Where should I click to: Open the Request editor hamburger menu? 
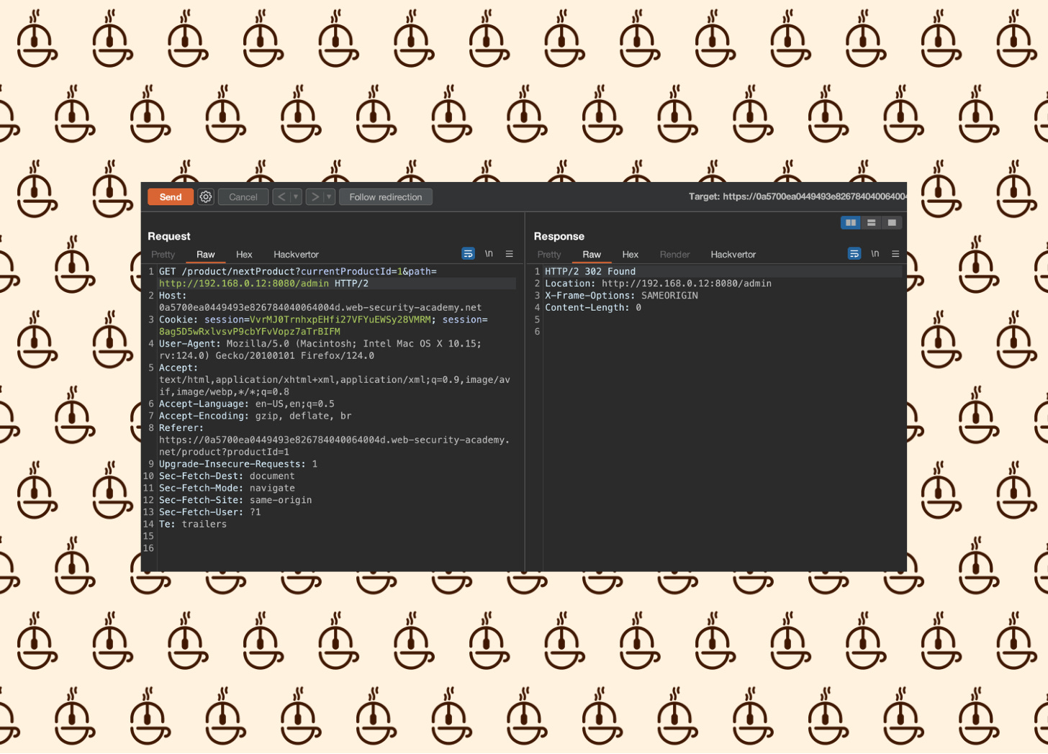coord(509,254)
